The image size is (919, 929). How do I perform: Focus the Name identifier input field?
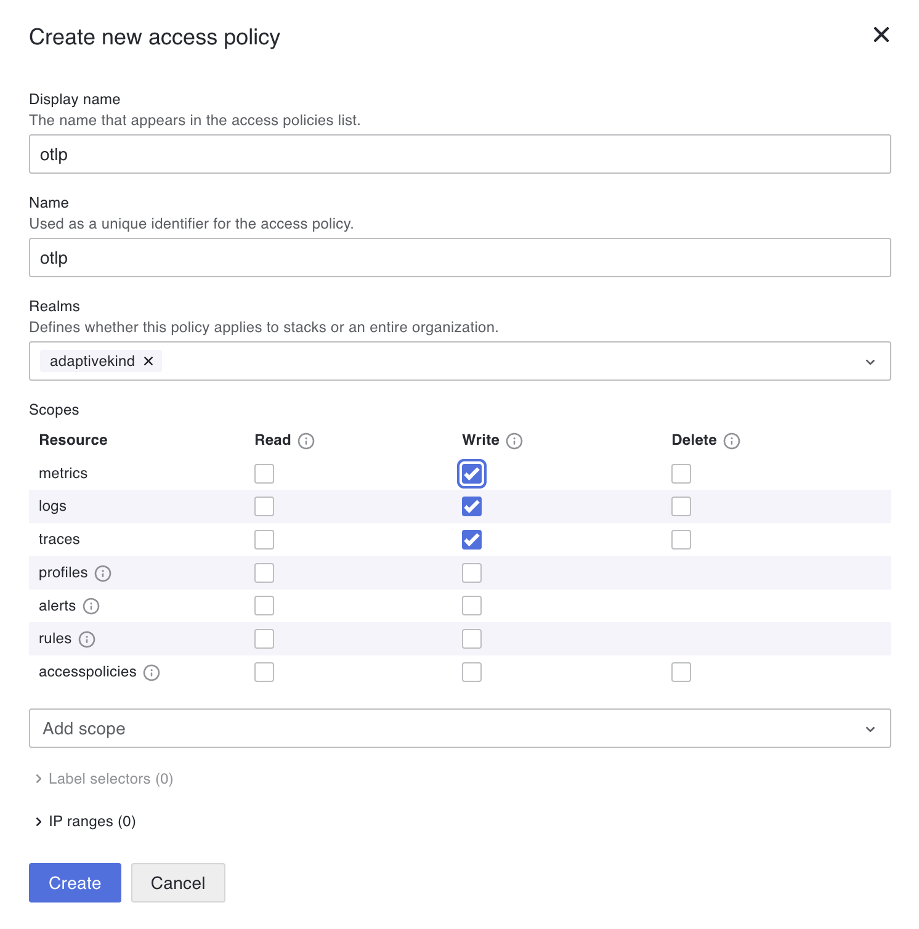[x=460, y=258]
